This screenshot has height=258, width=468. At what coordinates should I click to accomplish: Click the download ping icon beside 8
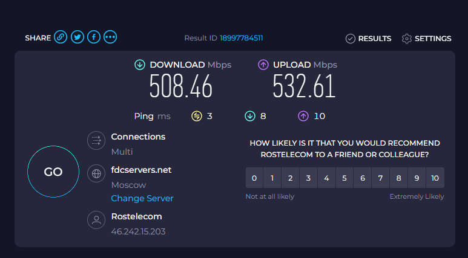[250, 116]
